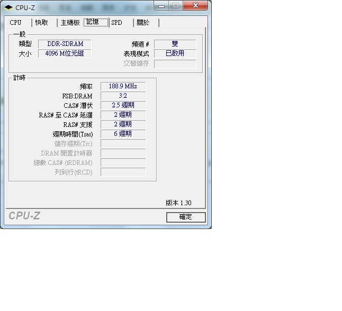
Task: Click the RAS# 支援 label
Action: pos(78,125)
